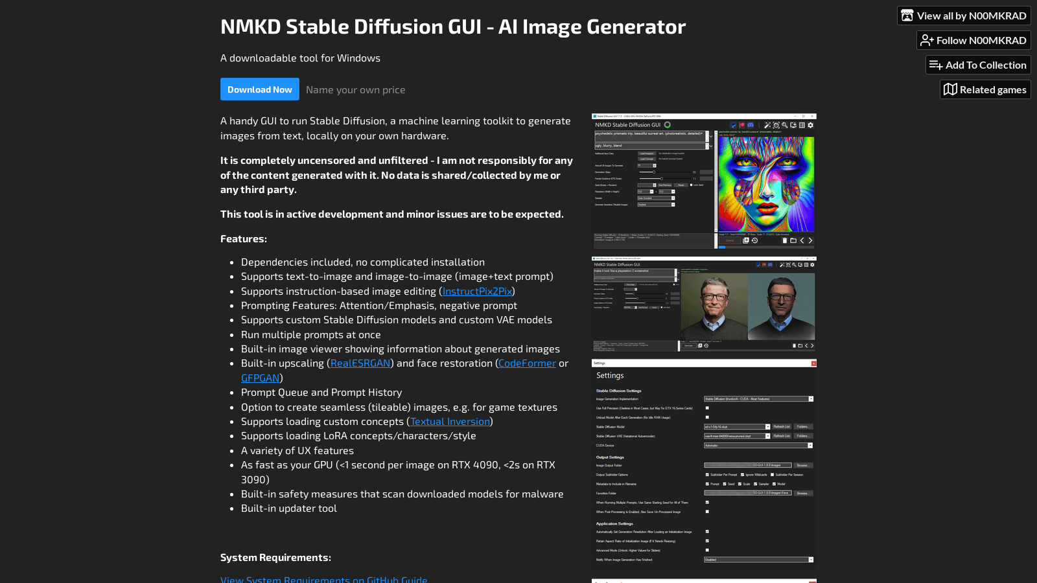Click the 'System Requirements:' heading
This screenshot has width=1037, height=583.
pos(275,558)
